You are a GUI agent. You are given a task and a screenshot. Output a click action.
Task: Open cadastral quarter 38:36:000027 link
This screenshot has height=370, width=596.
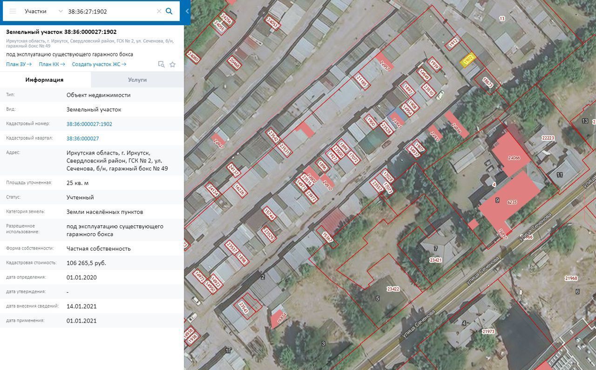click(83, 138)
